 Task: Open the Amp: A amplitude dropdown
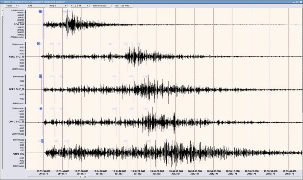click(58, 6)
